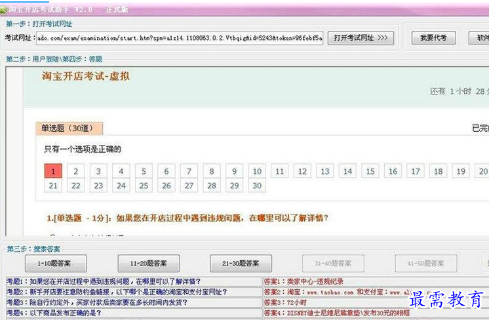Go to question number 5
The height and width of the screenshot is (320, 489).
click(144, 171)
